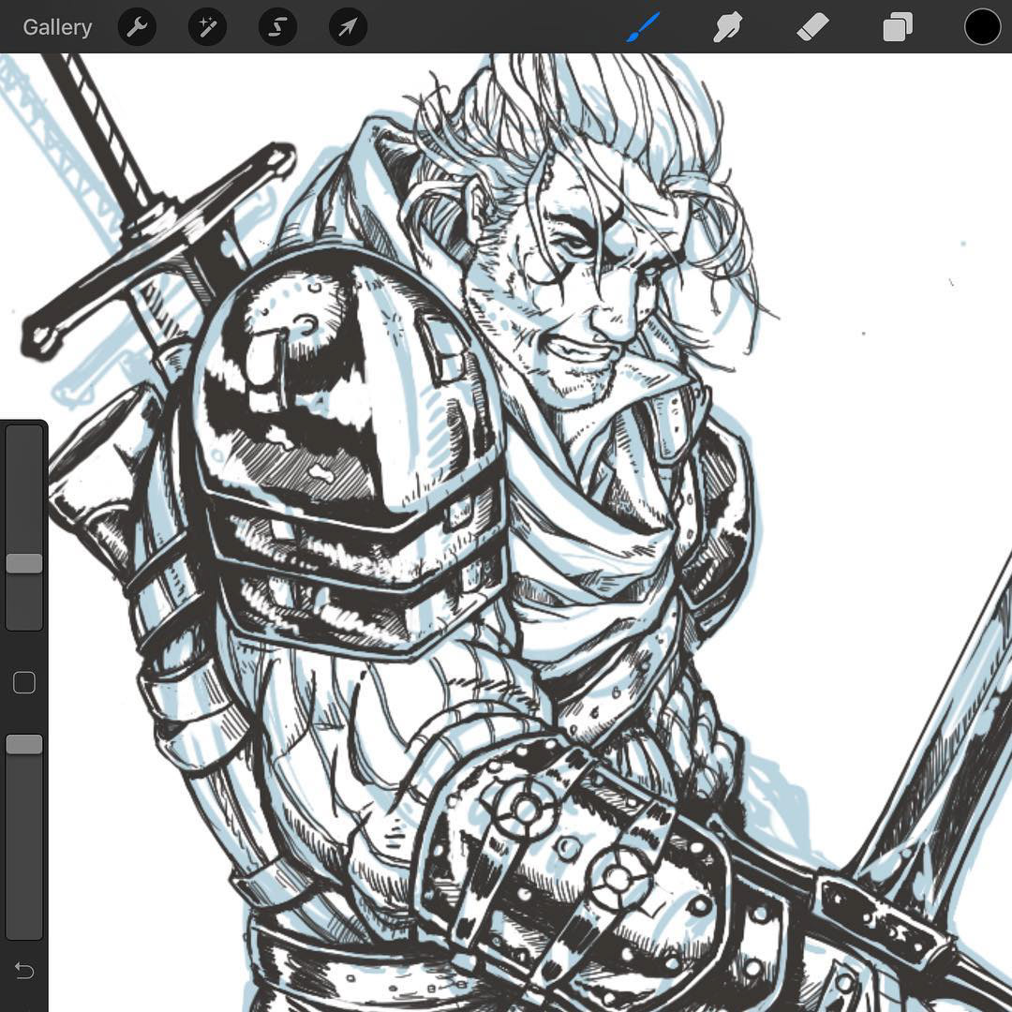This screenshot has width=1012, height=1012.
Task: Select the Eraser tool
Action: (x=812, y=28)
